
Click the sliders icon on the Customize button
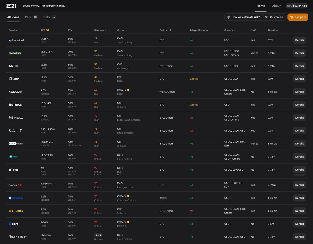[266, 17]
